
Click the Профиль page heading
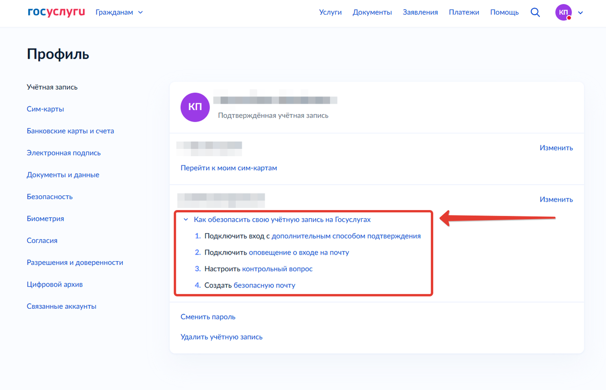[x=58, y=54]
